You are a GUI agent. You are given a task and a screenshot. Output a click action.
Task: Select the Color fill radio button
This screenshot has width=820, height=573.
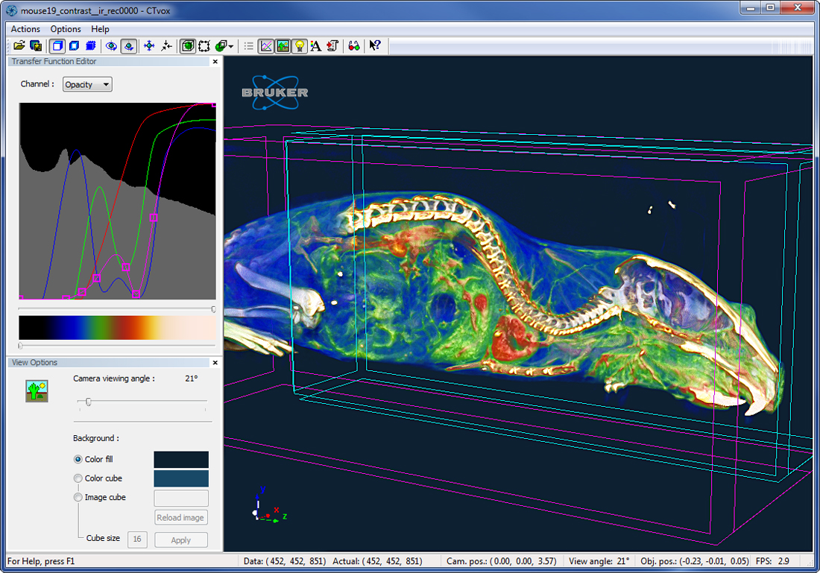[x=78, y=459]
